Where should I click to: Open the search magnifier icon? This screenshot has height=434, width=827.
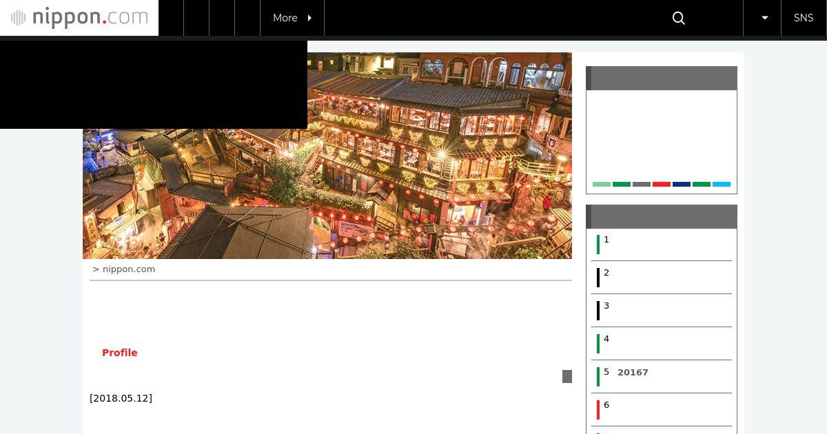click(679, 18)
